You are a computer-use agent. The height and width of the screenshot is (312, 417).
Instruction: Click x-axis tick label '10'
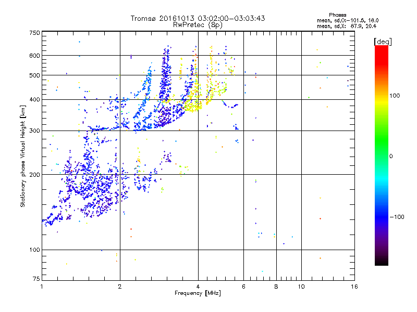[301, 287]
